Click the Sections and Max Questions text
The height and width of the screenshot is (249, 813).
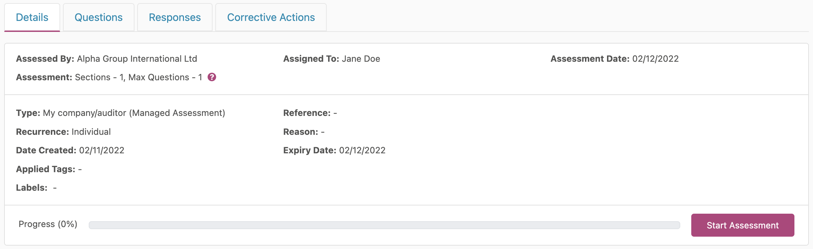click(138, 78)
